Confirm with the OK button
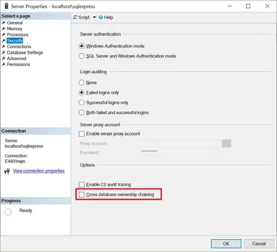 (x=226, y=244)
